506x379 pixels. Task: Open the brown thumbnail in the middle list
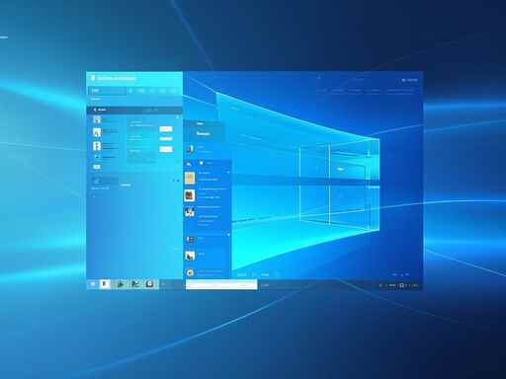tap(190, 195)
